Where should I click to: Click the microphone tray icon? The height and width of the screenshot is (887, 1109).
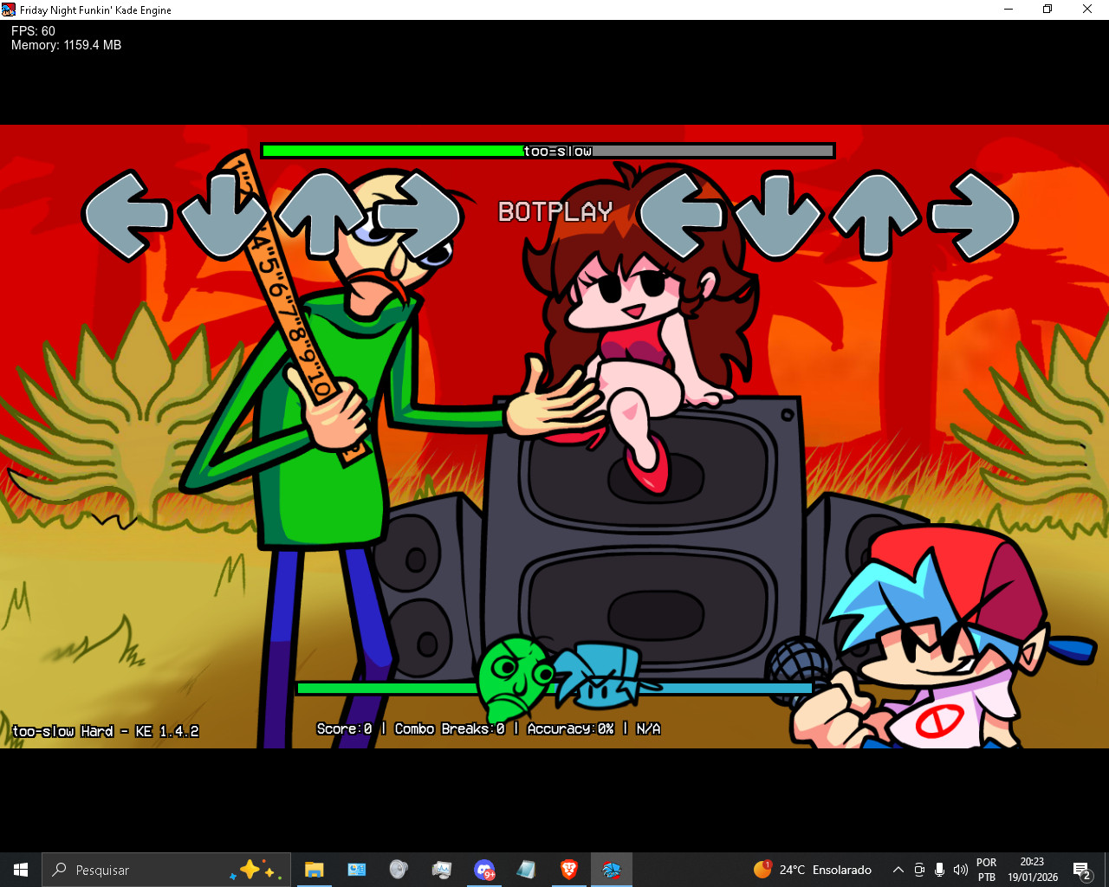pyautogui.click(x=939, y=870)
